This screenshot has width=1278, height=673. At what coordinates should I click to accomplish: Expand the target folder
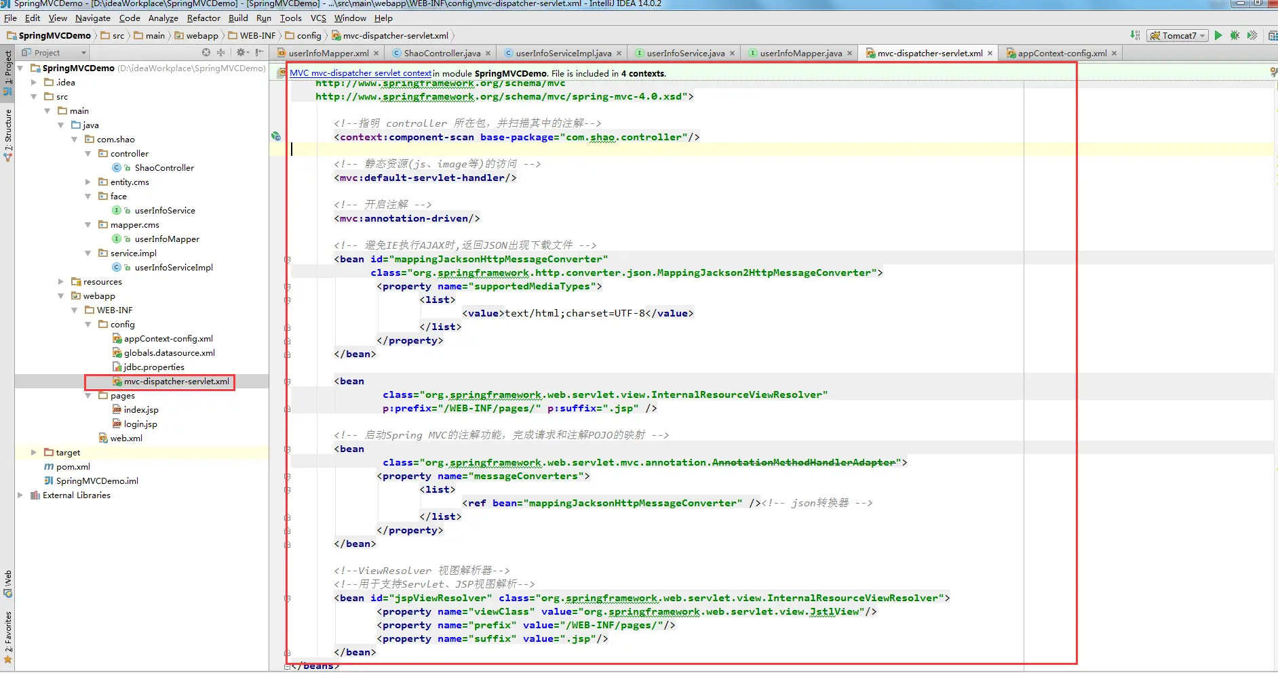click(34, 452)
